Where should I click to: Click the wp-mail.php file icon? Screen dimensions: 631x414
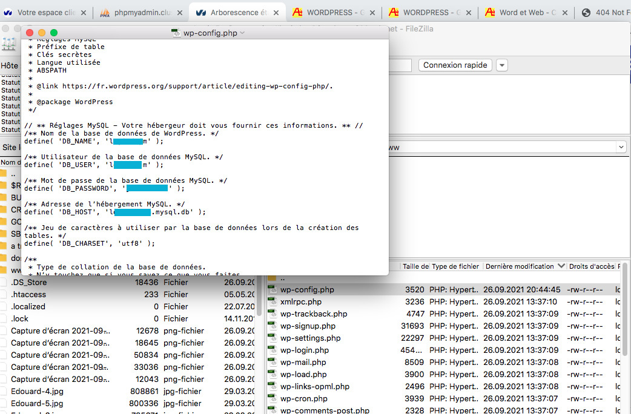tap(273, 363)
